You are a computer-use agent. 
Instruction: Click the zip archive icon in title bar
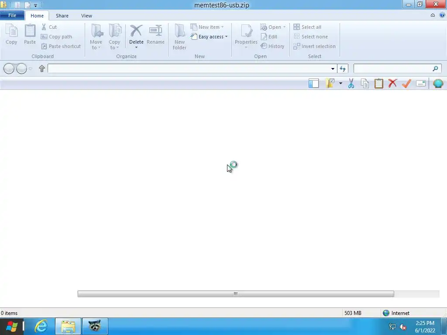(3, 5)
